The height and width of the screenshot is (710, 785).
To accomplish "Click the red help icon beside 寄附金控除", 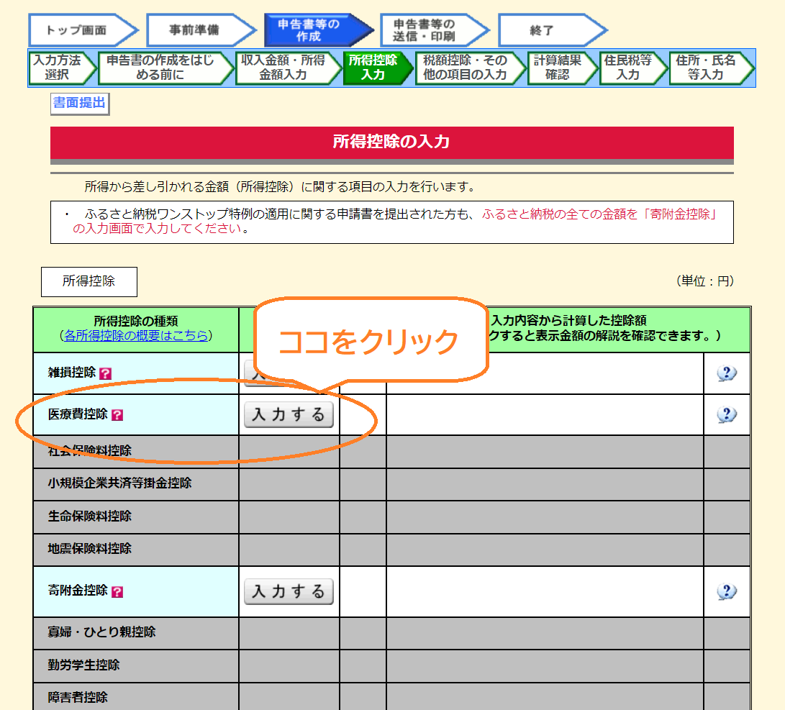I will click(117, 591).
